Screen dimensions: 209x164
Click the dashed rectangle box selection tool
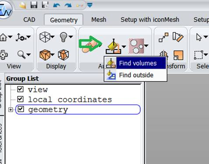[x=198, y=55]
